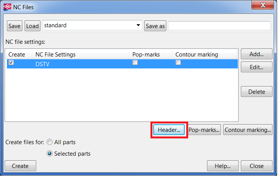This screenshot has height=178, width=279.
Task: Click the Save as button
Action: (x=155, y=26)
